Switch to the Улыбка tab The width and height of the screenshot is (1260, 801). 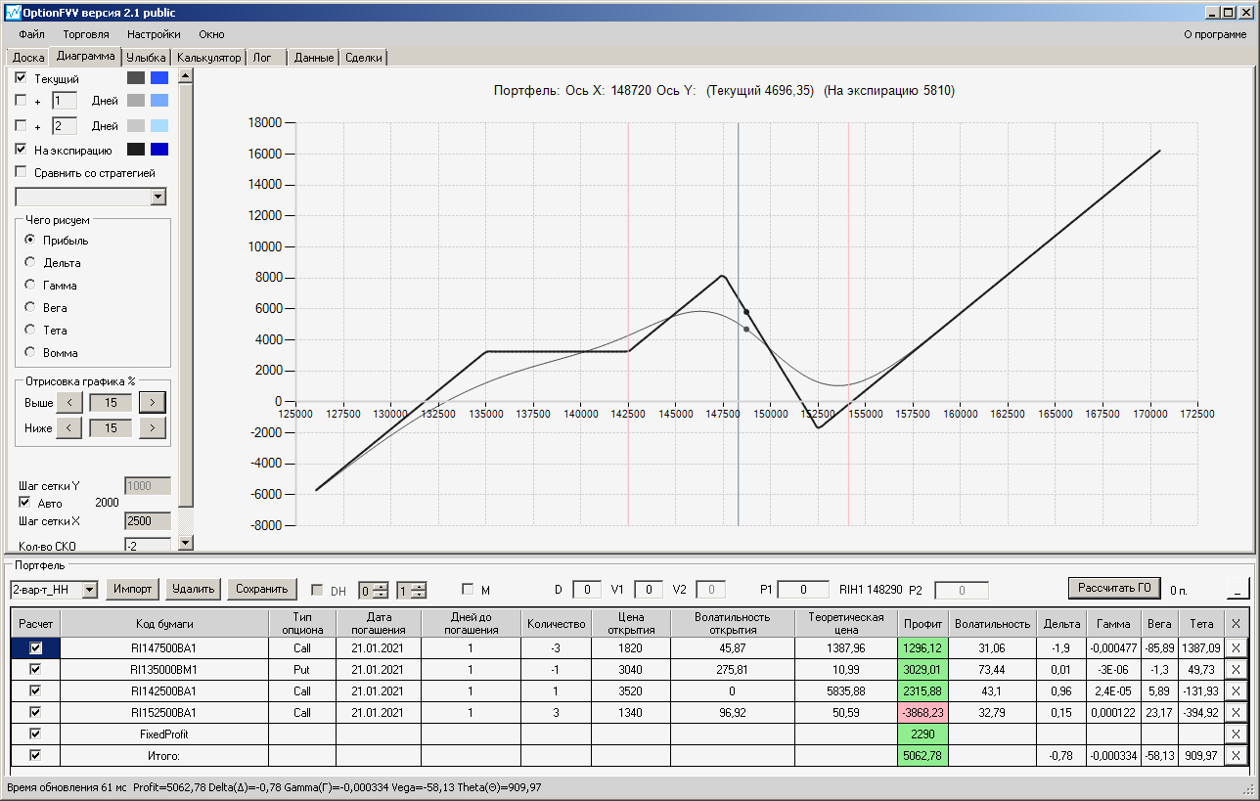[x=147, y=58]
